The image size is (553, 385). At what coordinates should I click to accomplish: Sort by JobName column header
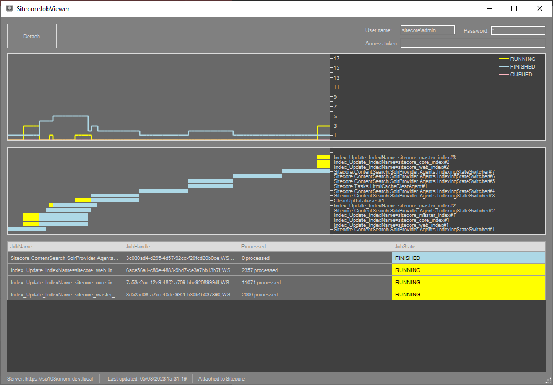(x=65, y=246)
